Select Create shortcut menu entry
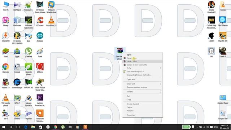Viewport: 231px width, 130px height. pos(143,104)
